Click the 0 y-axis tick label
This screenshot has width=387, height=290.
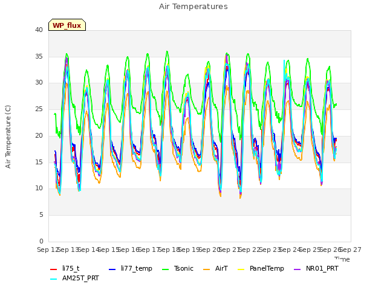pos(41,241)
